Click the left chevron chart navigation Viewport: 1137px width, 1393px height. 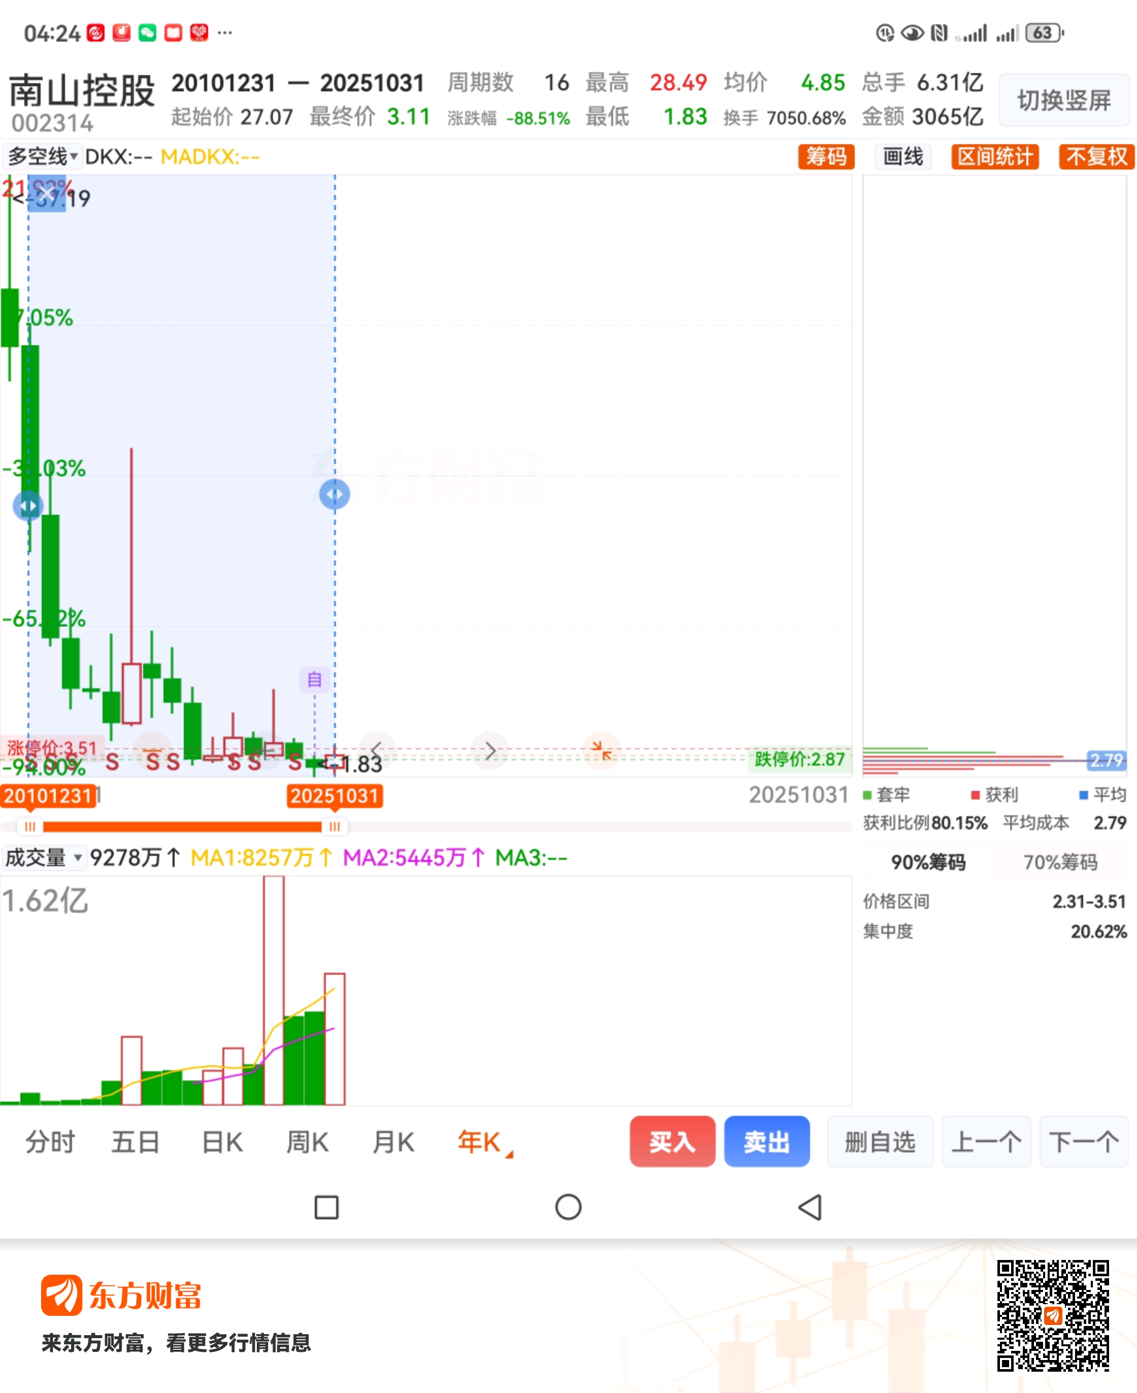(377, 750)
